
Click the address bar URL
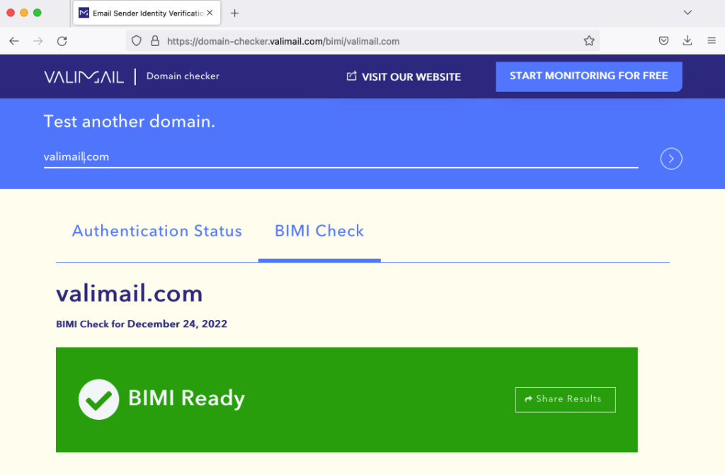click(x=283, y=41)
